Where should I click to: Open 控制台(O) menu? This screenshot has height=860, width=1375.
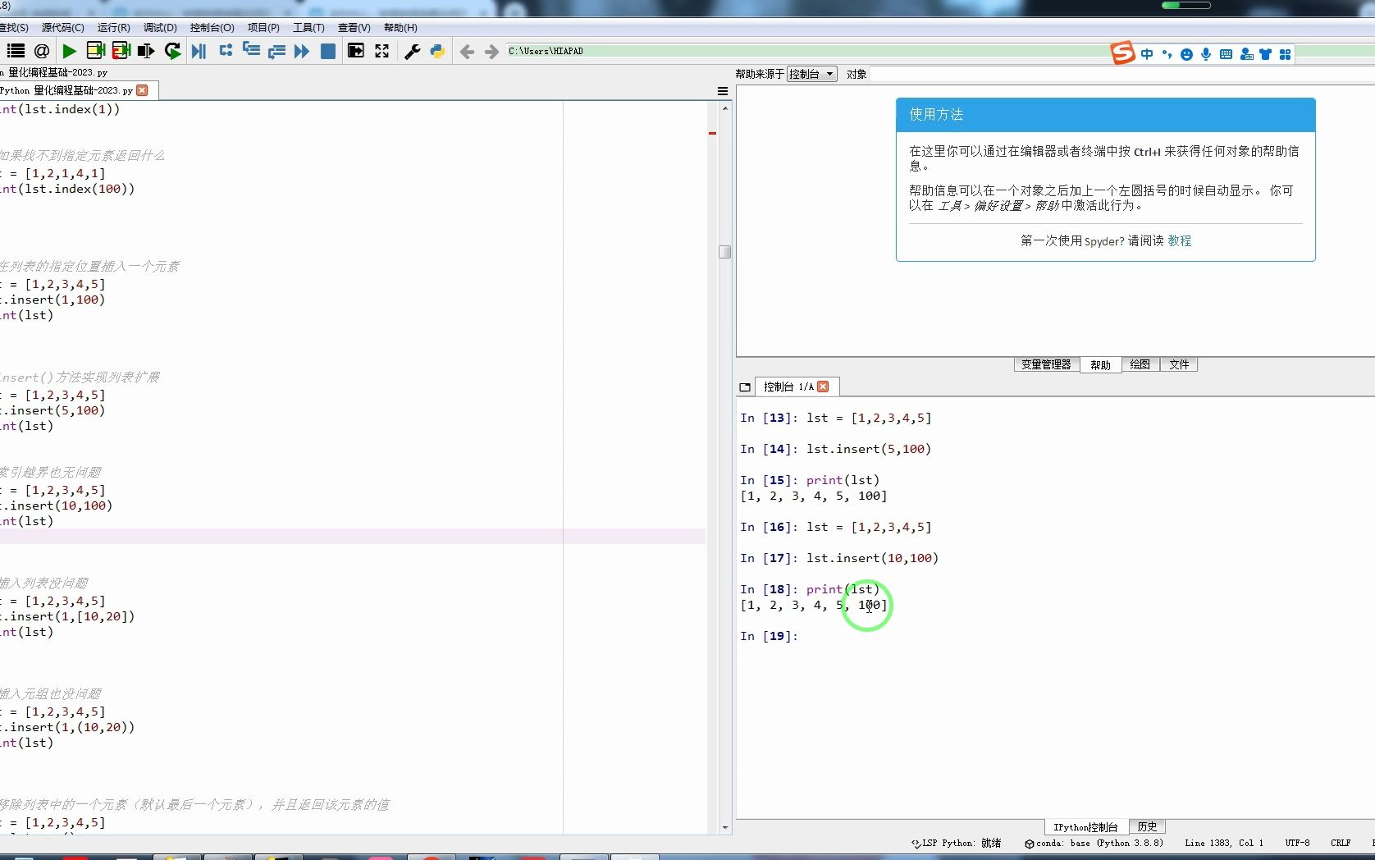(212, 27)
